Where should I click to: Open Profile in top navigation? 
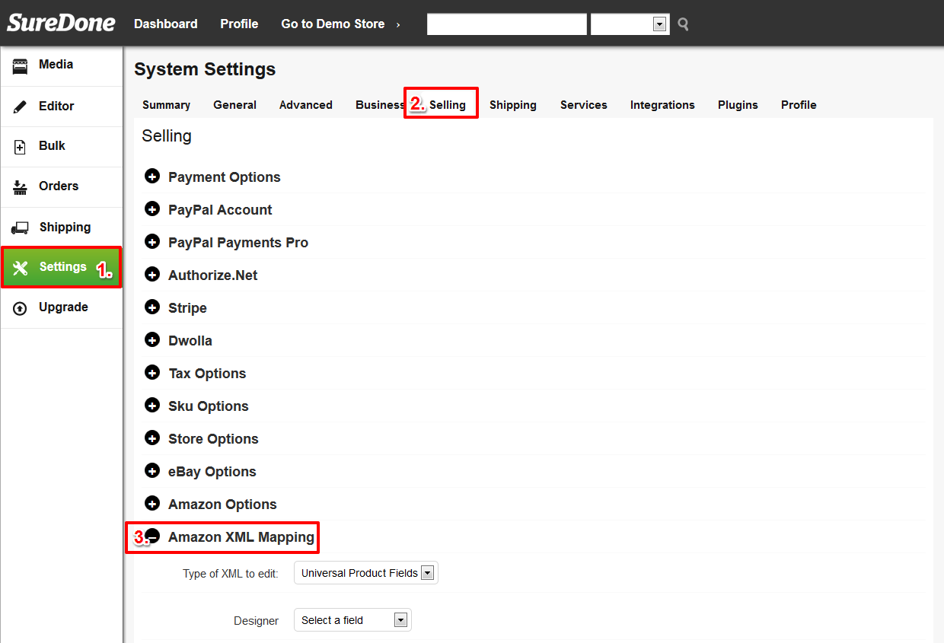[239, 24]
